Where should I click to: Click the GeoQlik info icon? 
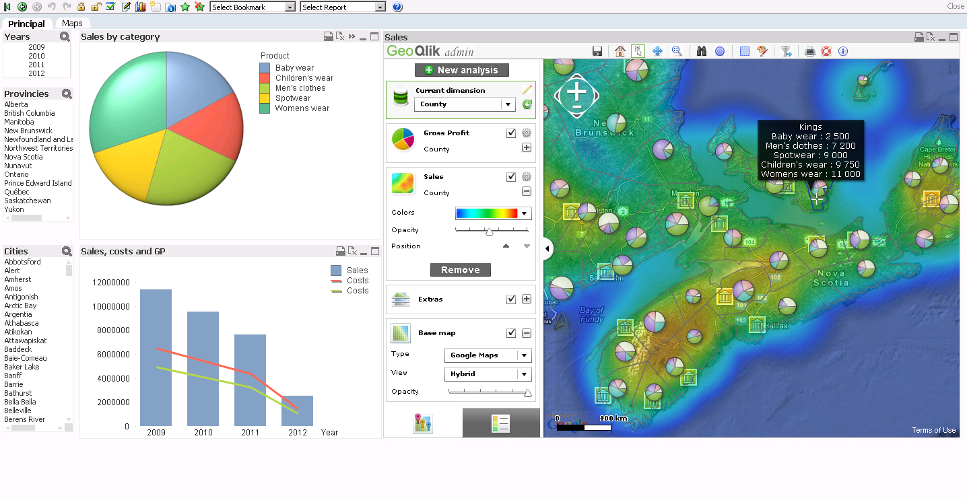point(843,50)
